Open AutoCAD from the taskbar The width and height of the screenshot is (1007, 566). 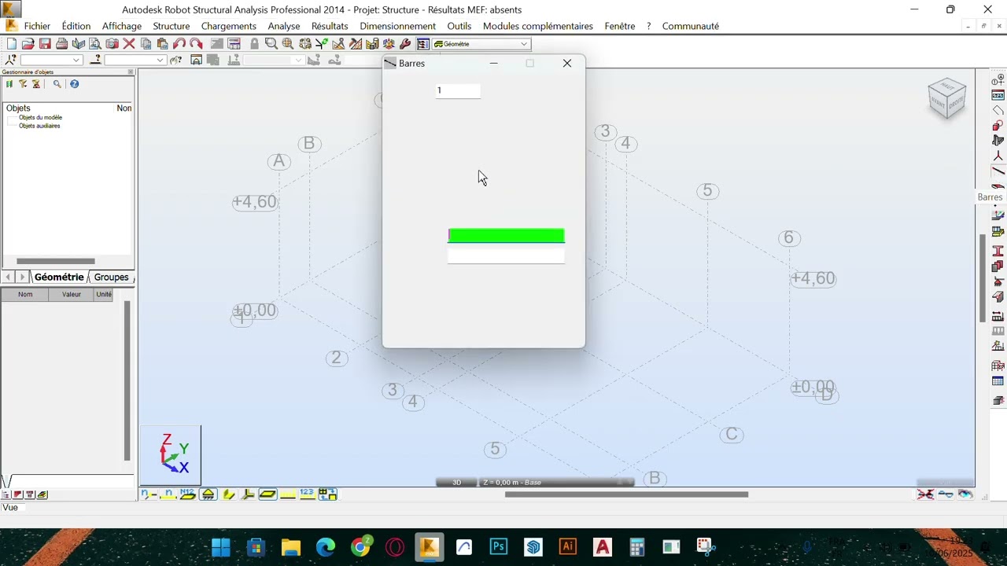click(603, 546)
